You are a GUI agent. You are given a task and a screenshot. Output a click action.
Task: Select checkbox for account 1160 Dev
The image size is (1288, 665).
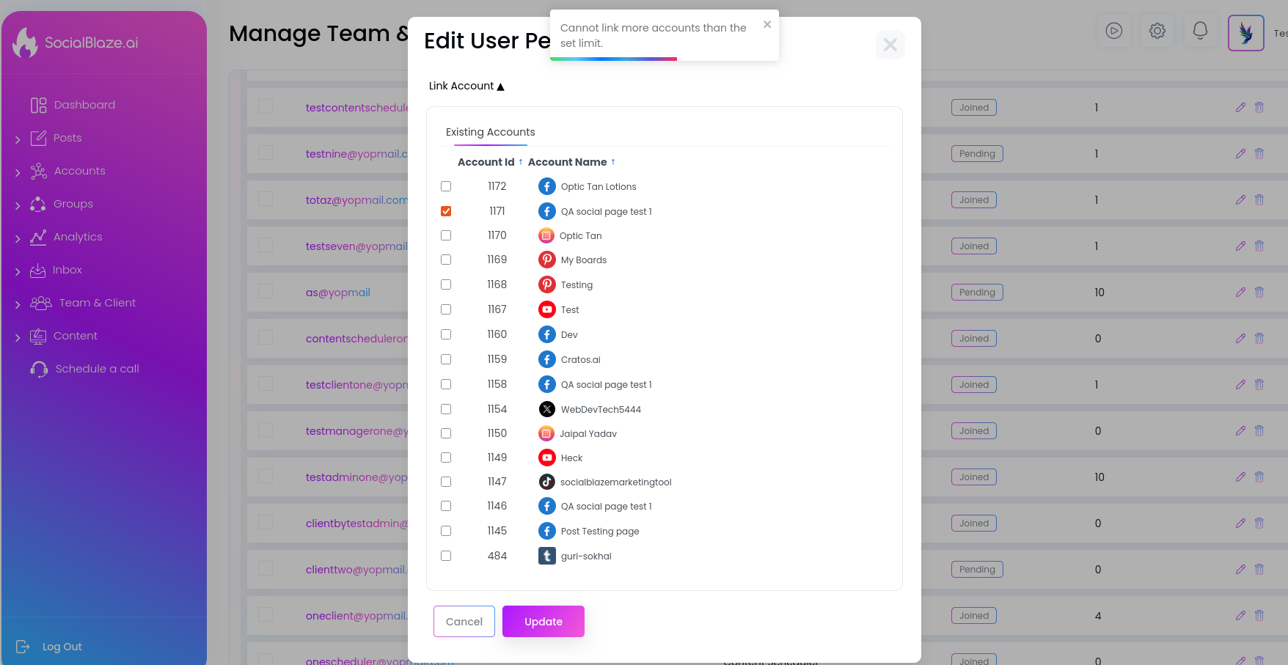446,334
